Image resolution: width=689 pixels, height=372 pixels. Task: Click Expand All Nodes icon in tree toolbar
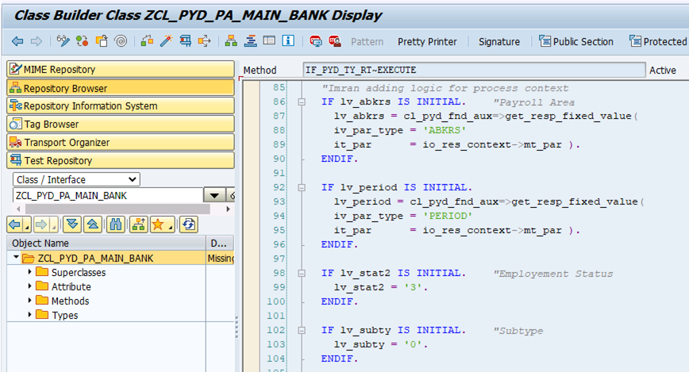72,224
